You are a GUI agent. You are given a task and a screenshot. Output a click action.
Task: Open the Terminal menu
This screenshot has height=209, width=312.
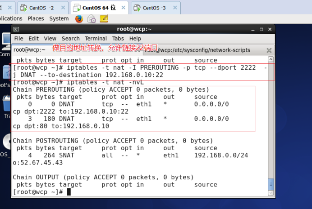pos(96,39)
